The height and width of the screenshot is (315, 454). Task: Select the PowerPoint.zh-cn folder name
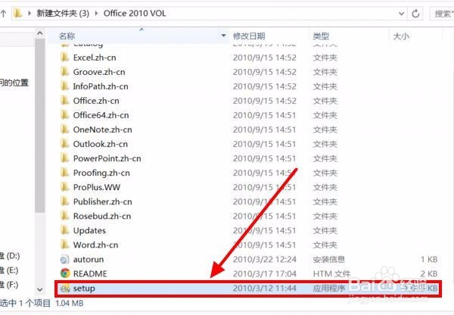[x=107, y=158]
